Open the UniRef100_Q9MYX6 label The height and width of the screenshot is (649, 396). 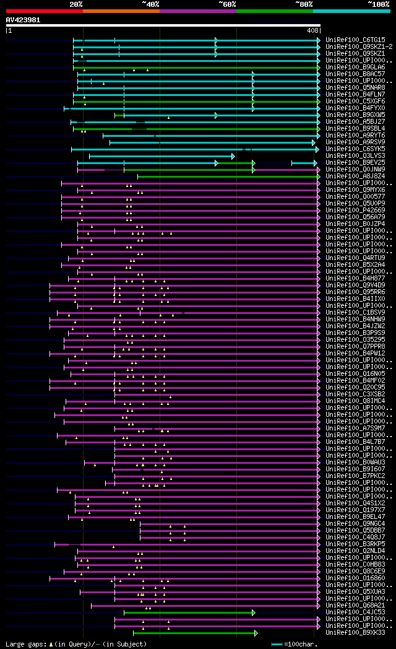click(355, 190)
